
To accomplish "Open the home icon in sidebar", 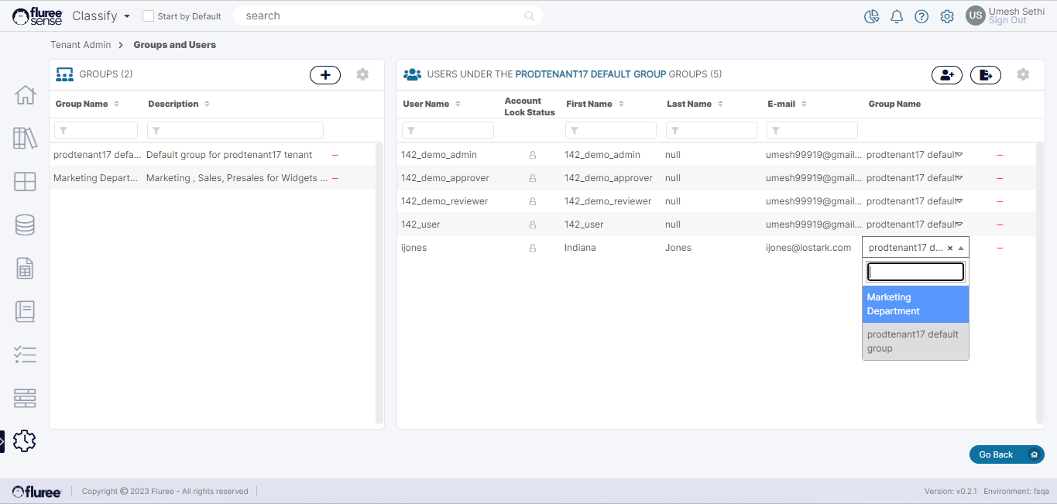I will (25, 95).
